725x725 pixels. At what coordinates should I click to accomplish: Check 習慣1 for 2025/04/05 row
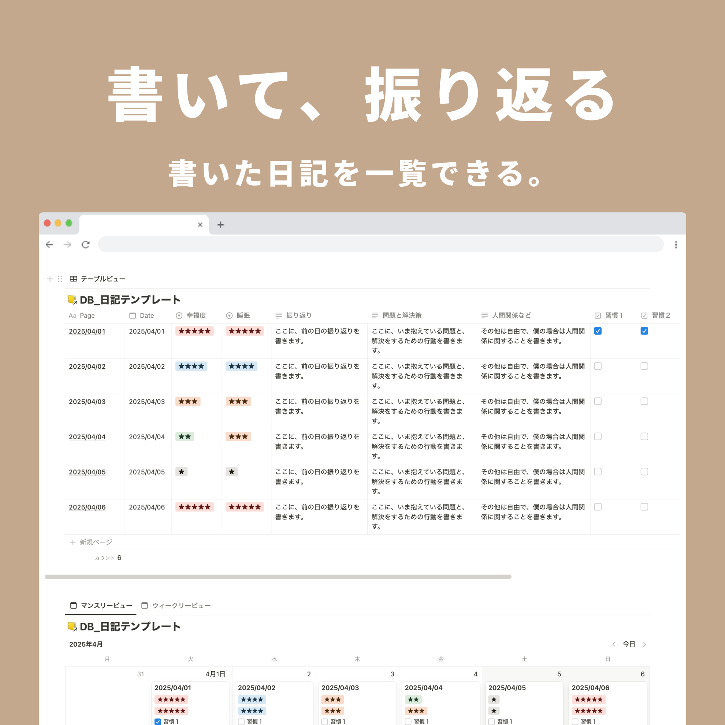(598, 472)
